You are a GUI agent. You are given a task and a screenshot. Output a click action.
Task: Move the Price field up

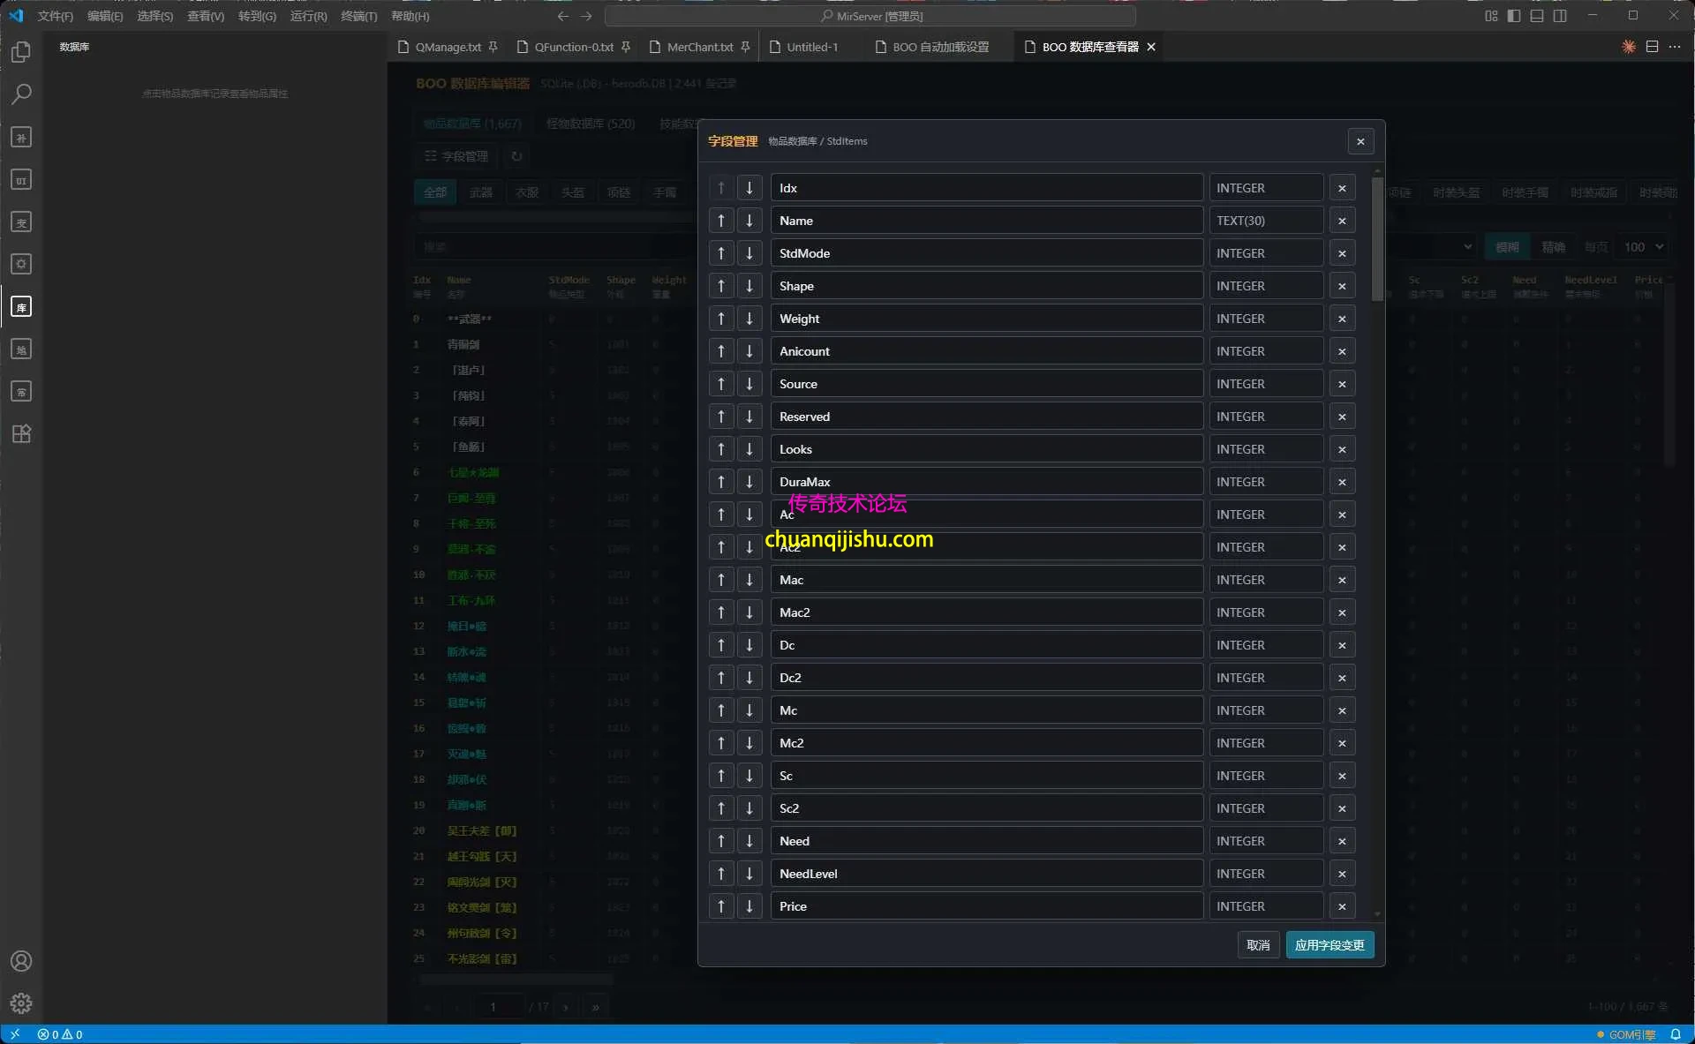tap(721, 906)
